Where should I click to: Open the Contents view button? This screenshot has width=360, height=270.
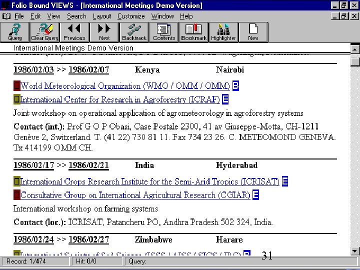(164, 32)
